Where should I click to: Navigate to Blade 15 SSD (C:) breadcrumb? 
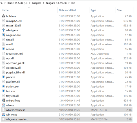pyautogui.click(x=17, y=3)
